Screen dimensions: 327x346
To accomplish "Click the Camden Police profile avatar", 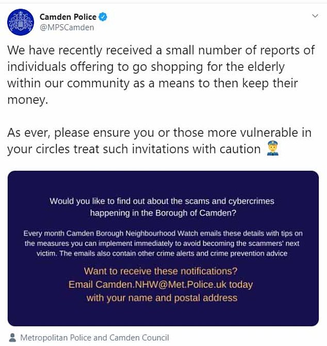I will (20, 22).
